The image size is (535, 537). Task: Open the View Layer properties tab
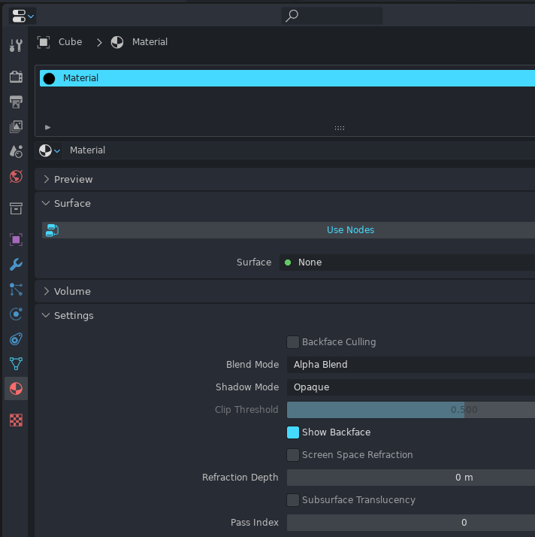pos(16,126)
